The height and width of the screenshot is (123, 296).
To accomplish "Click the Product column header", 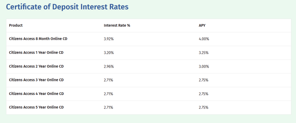I will pos(16,25).
